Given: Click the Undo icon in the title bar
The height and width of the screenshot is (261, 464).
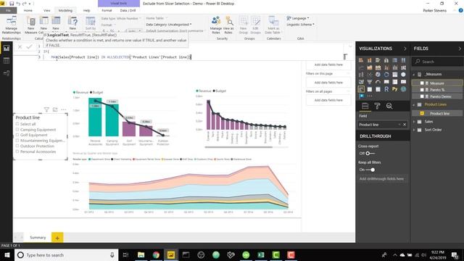Looking at the screenshot, I should 18,4.
